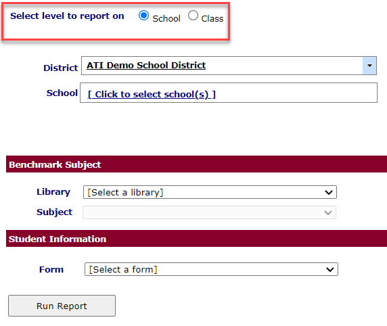Click the Run Report button
This screenshot has width=387, height=326.
(x=62, y=306)
